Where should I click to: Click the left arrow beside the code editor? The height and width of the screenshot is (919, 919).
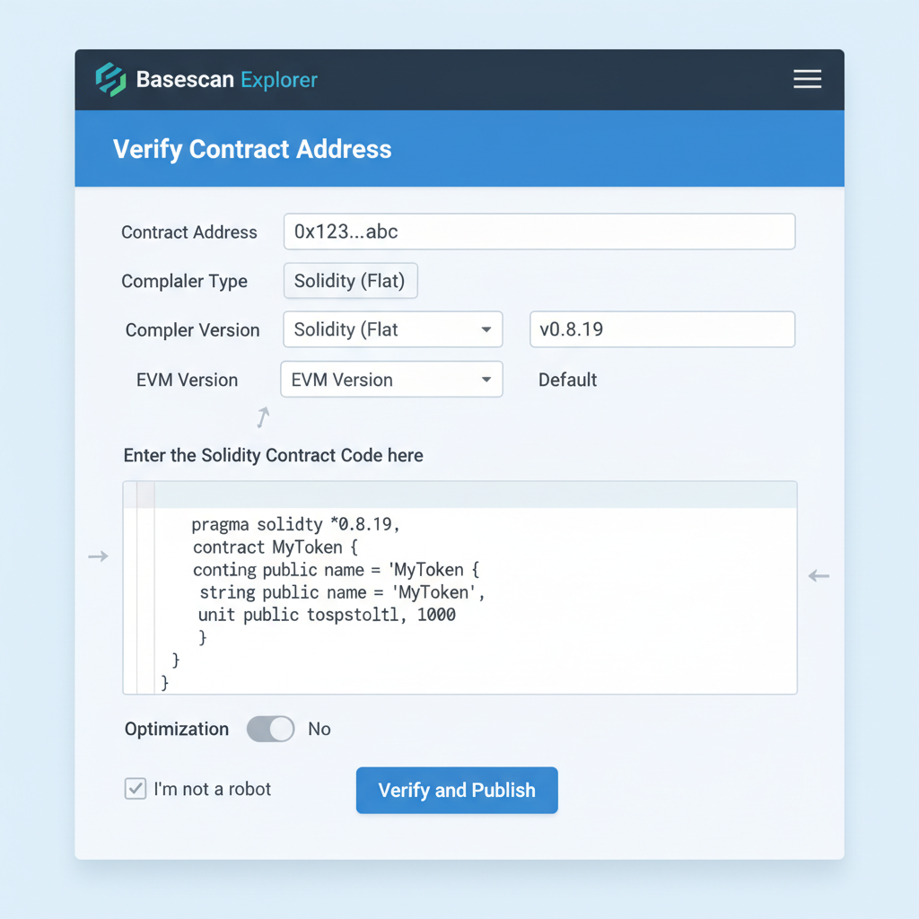pyautogui.click(x=98, y=556)
